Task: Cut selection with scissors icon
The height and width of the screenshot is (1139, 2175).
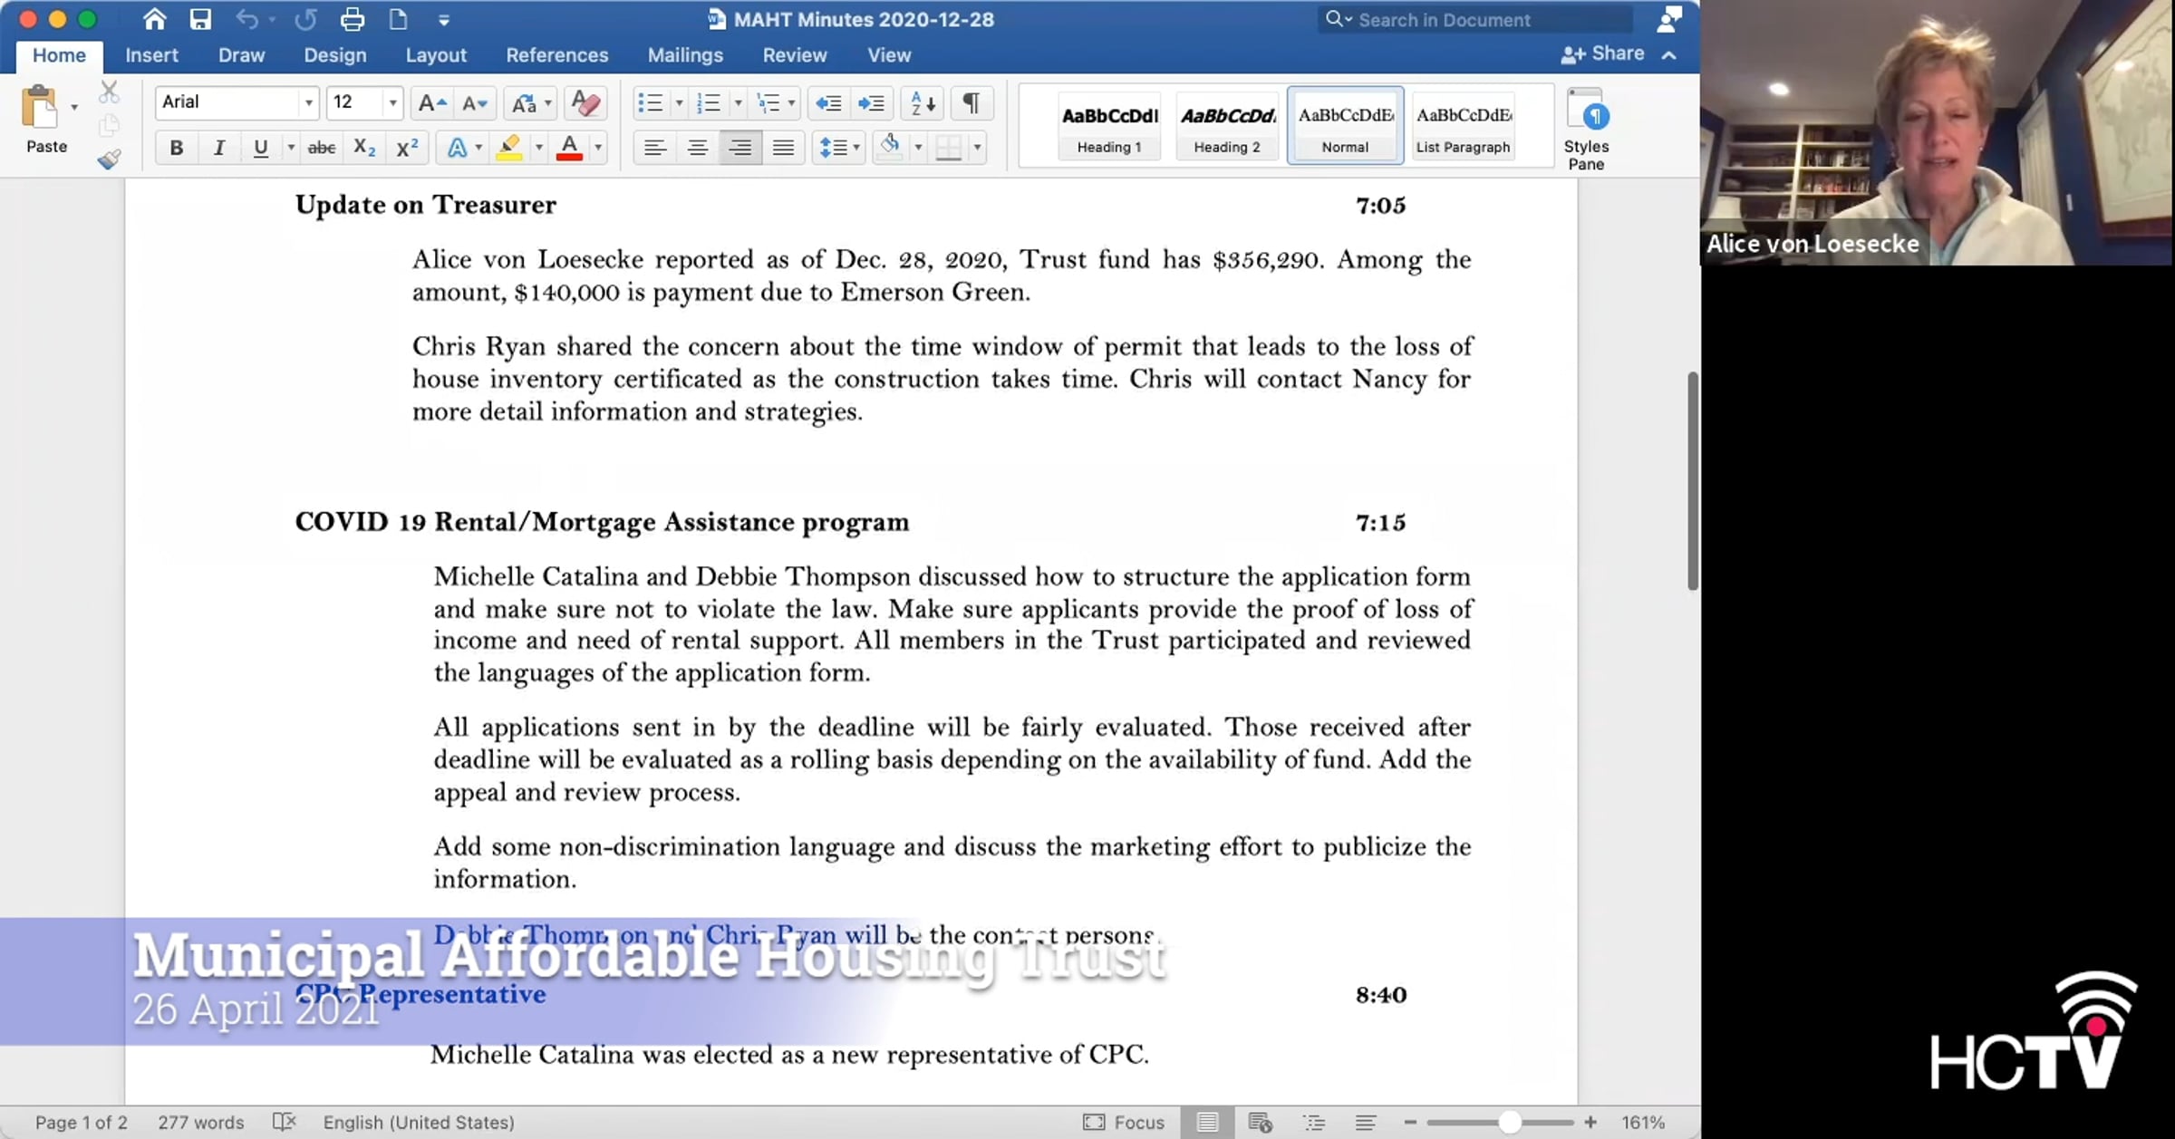Action: [109, 92]
